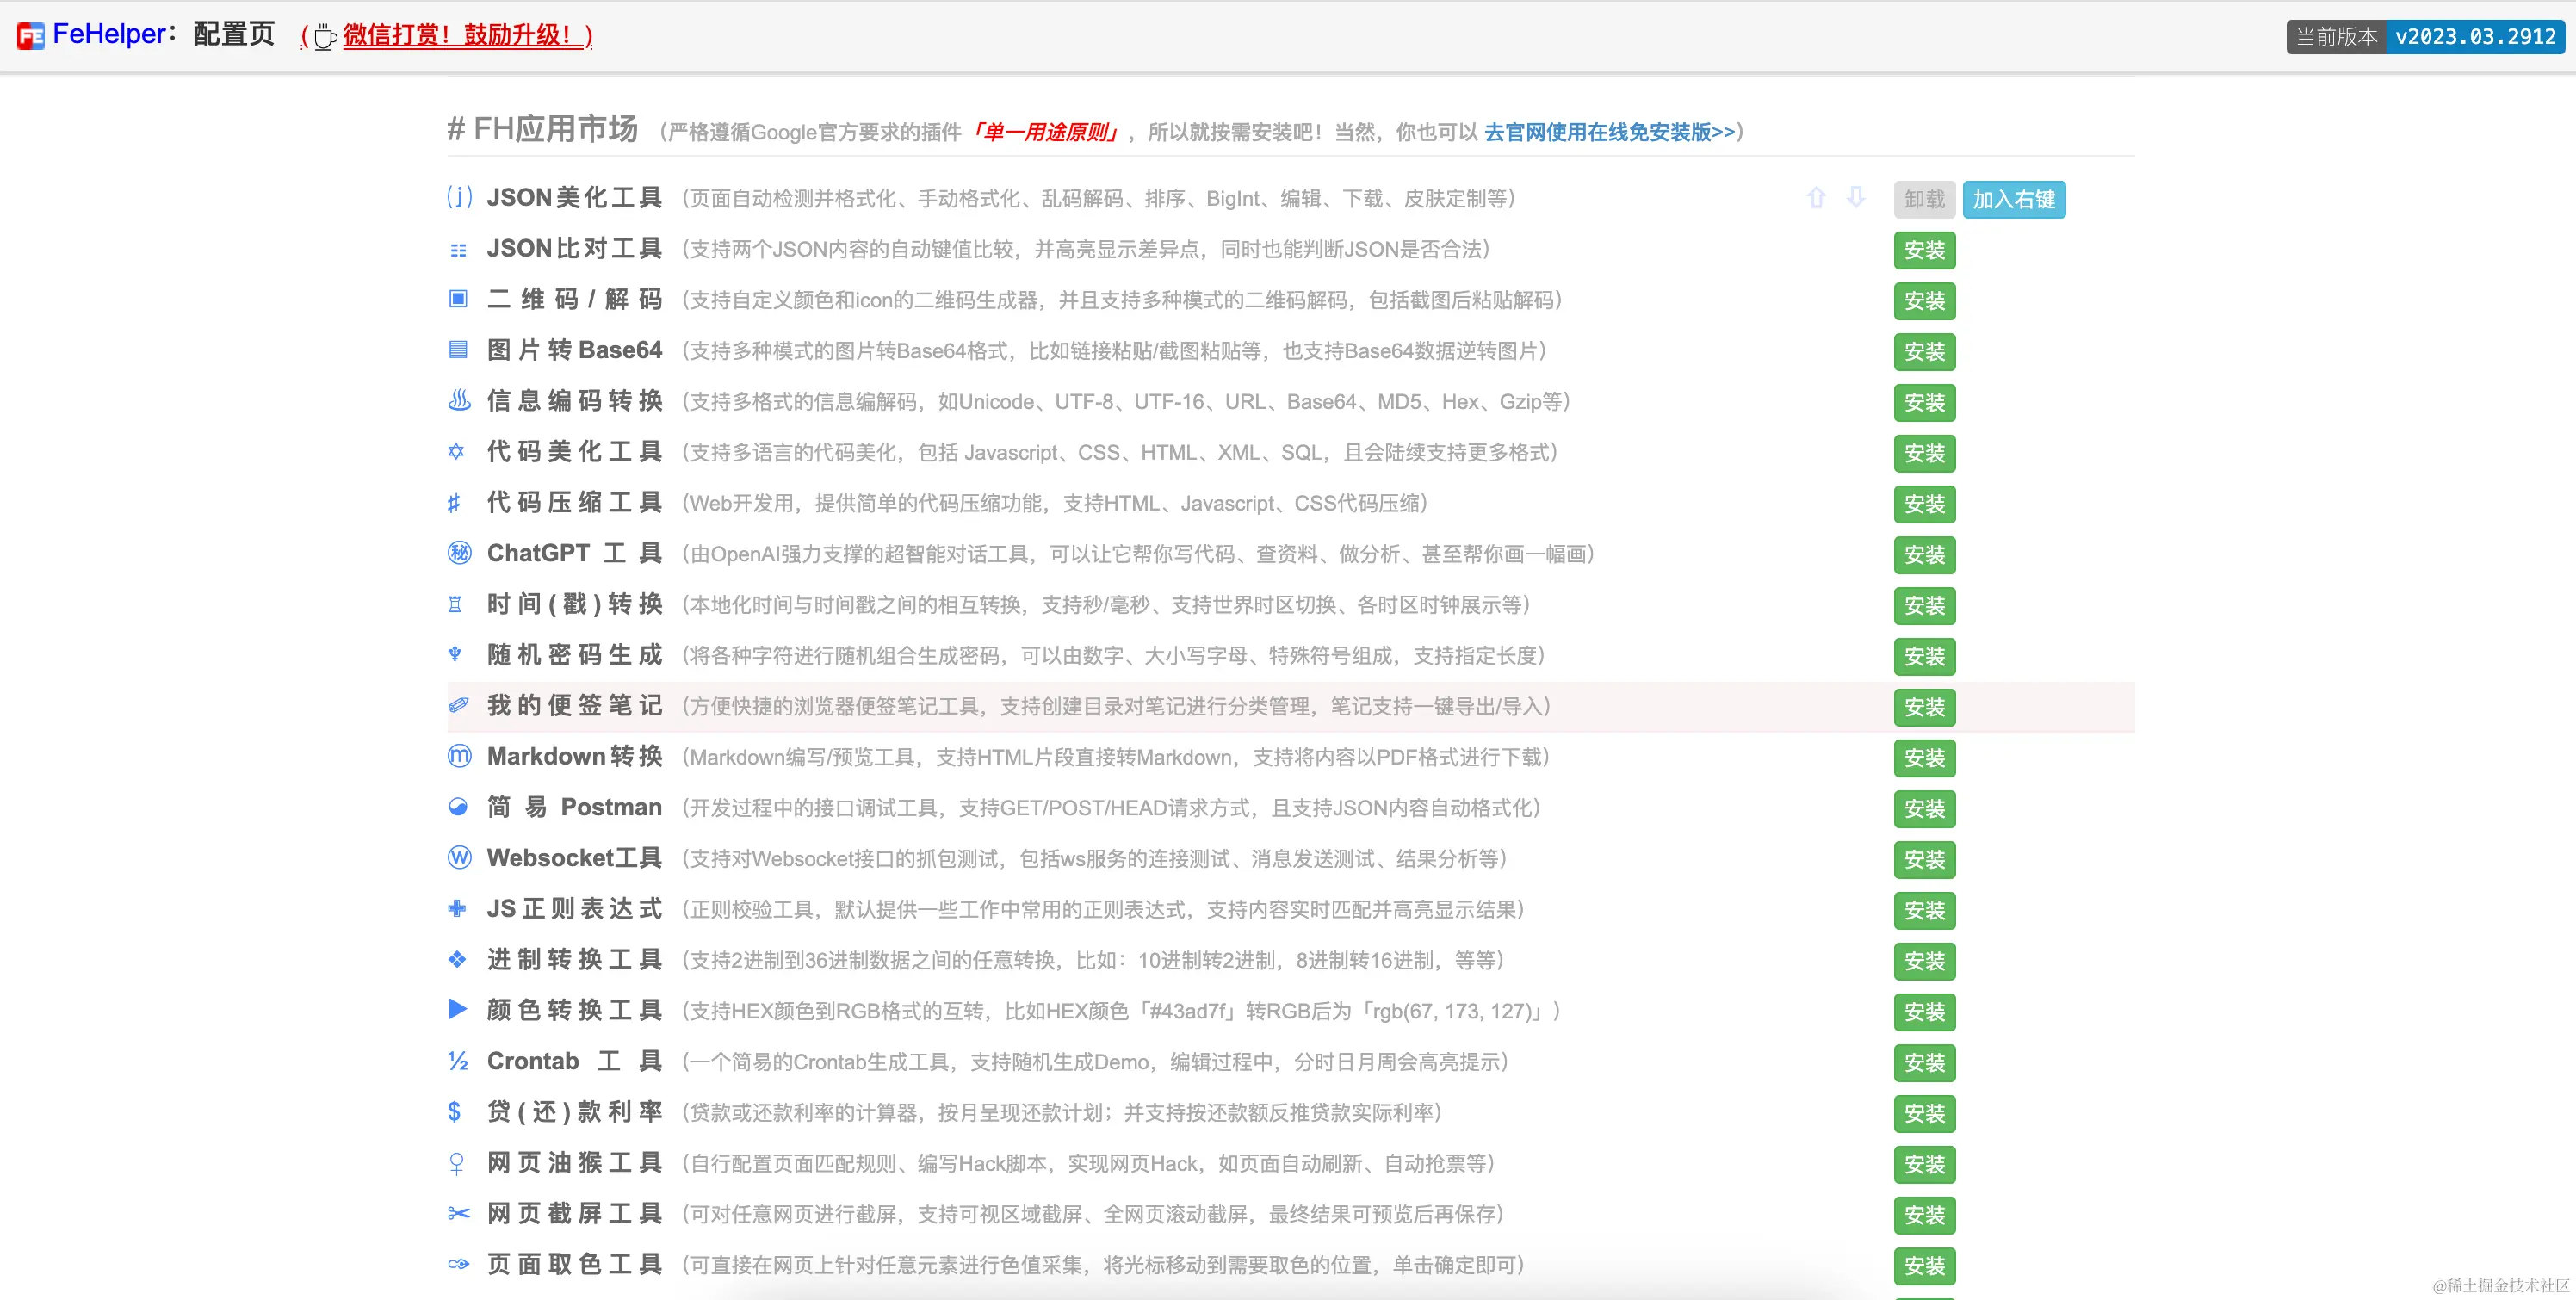Screen dimensions: 2576x1300
Task: Move JSON美化工具 down with the down arrow
Action: (1856, 198)
